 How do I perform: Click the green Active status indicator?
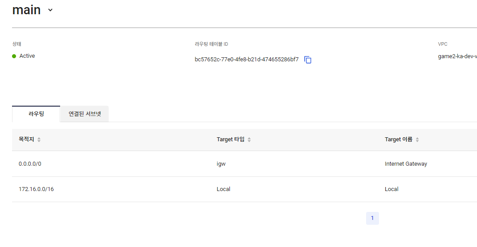pos(14,56)
